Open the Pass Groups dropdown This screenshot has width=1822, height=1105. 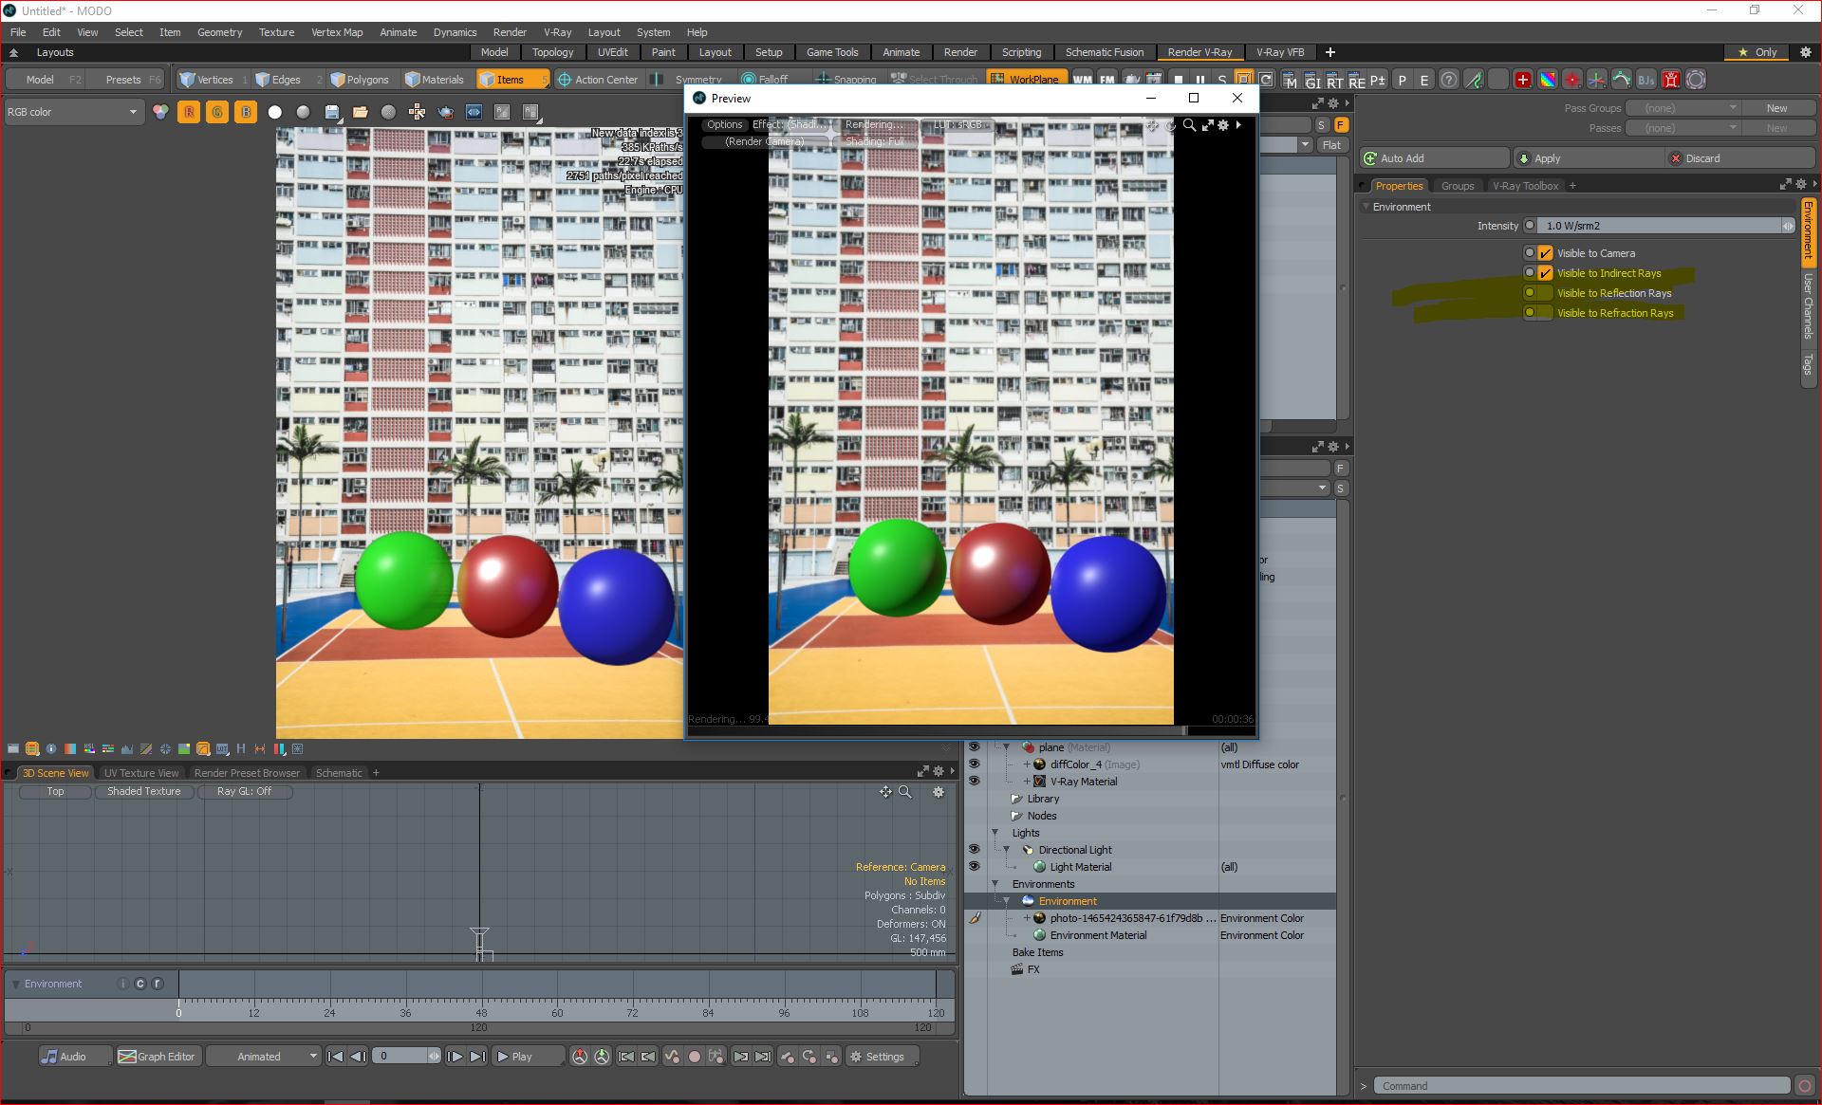pos(1683,108)
